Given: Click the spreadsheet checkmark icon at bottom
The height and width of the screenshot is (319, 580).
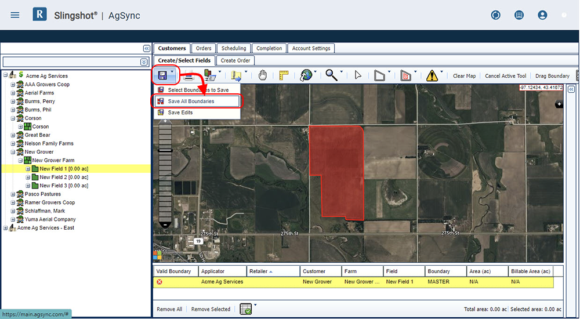Looking at the screenshot, I should 245,309.
